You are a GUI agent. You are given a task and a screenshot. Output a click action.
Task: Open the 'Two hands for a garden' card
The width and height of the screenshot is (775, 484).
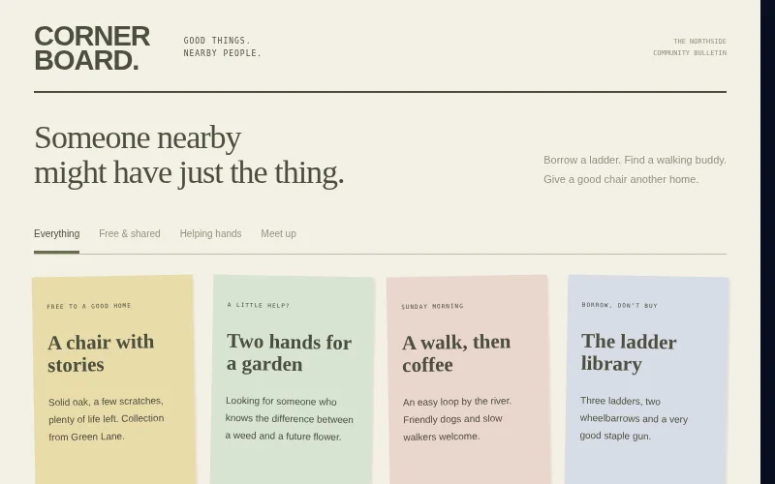[x=294, y=380]
